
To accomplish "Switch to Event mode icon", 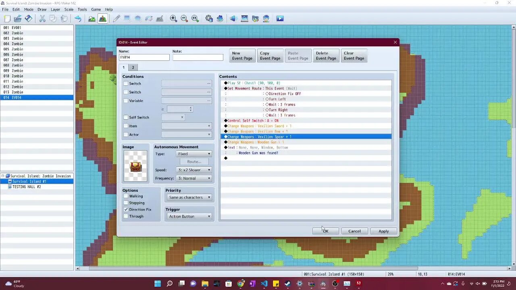I will [x=102, y=19].
